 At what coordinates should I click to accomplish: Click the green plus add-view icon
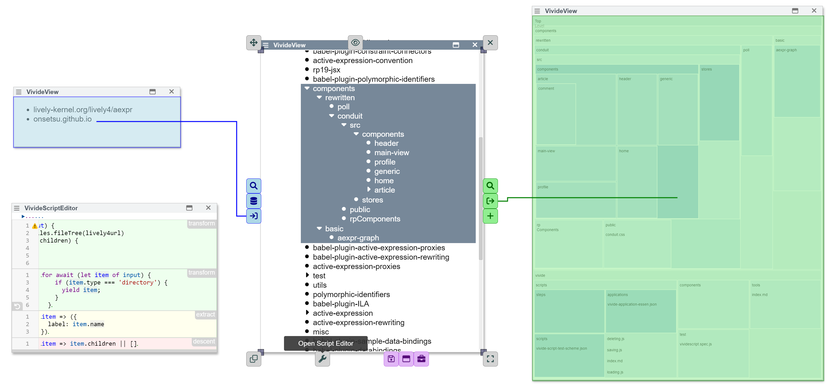[x=490, y=216]
